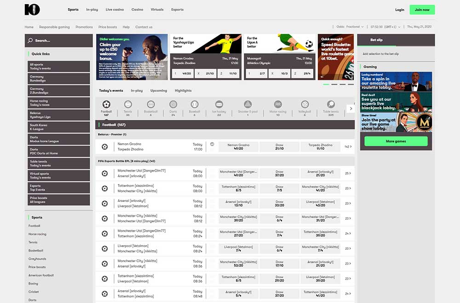
Task: Click the More games button
Action: 396,141
